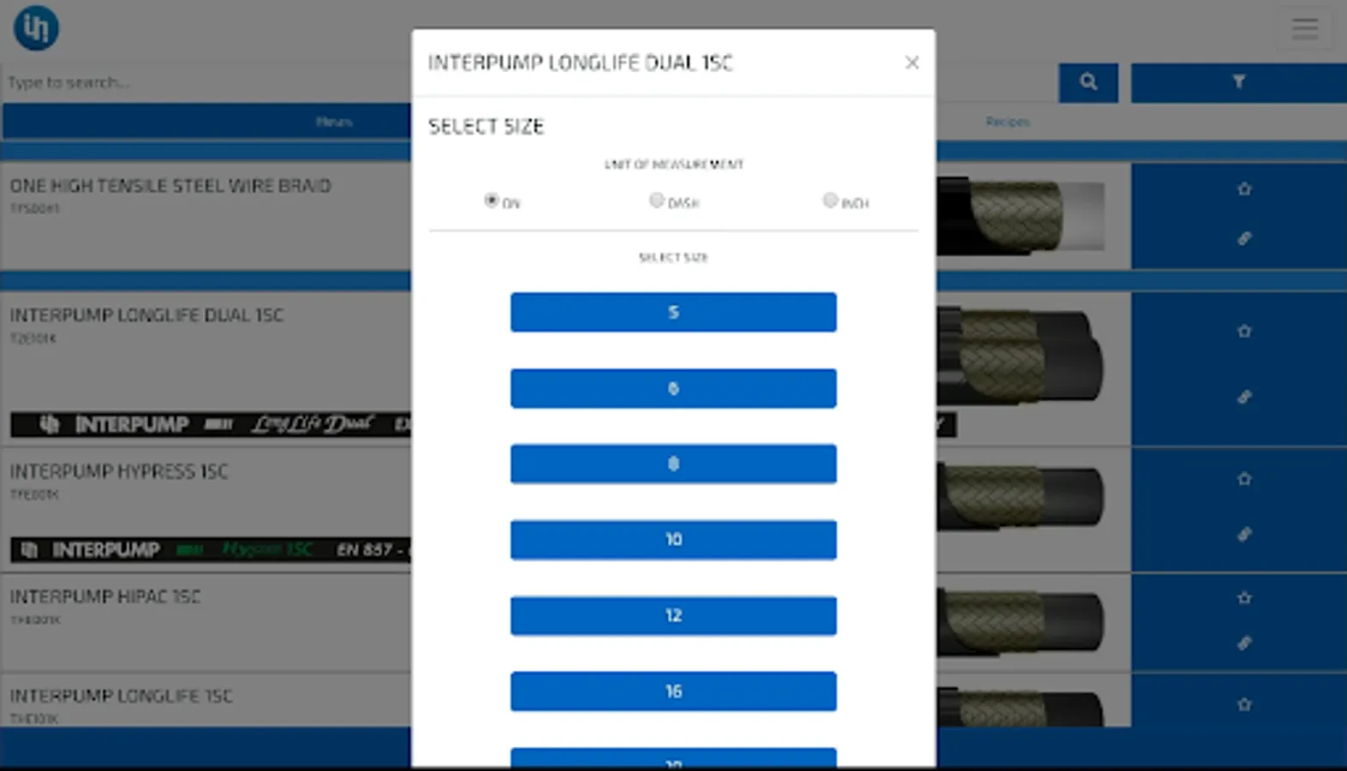Favorite star for One High Tensile Steel Wire Braid
Screen dimensions: 1347x771
(x=1244, y=188)
